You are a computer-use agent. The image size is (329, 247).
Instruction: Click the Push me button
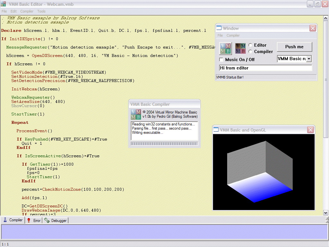294,47
